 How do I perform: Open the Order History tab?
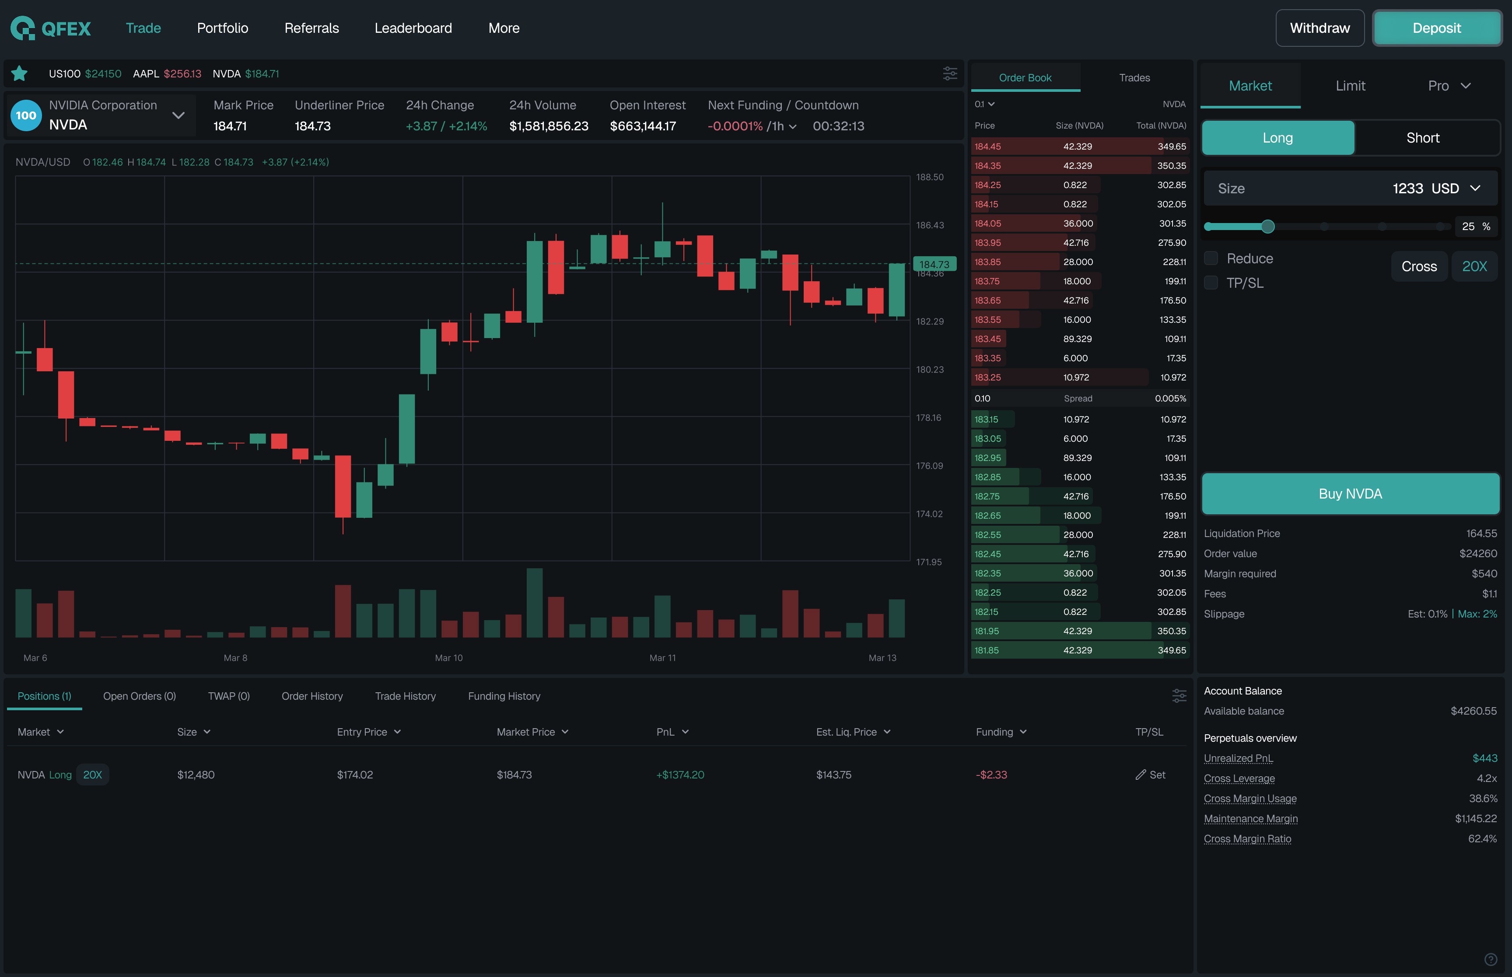coord(311,696)
